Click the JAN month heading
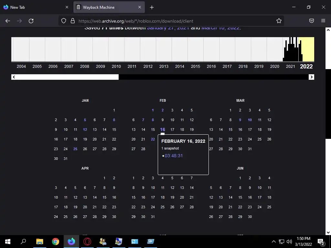 coord(85,101)
